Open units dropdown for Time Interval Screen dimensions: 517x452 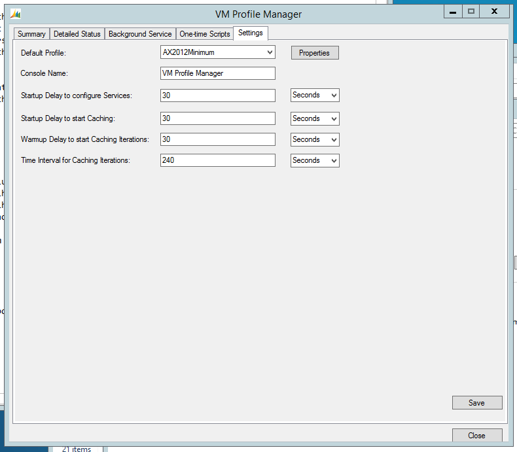pos(315,160)
